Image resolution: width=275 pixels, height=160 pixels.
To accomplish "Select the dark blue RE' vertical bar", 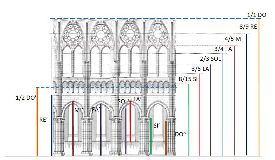I will point(52,126).
